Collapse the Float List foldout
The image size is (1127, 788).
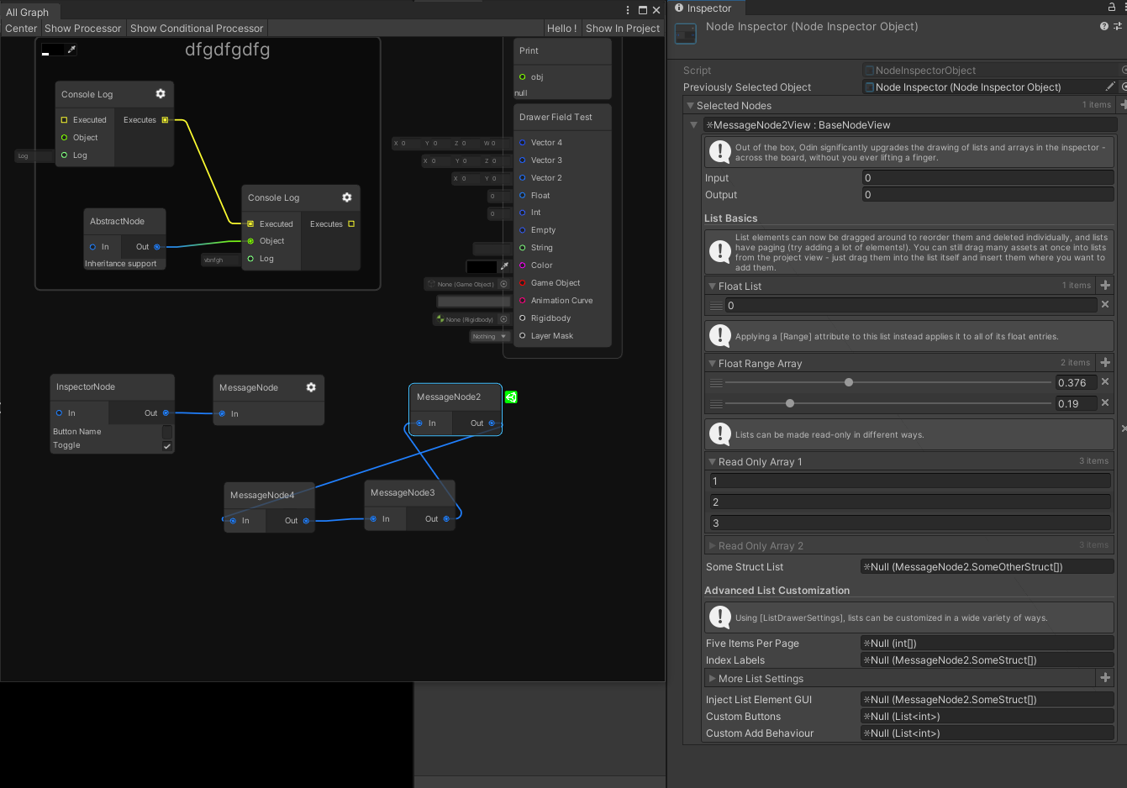710,286
